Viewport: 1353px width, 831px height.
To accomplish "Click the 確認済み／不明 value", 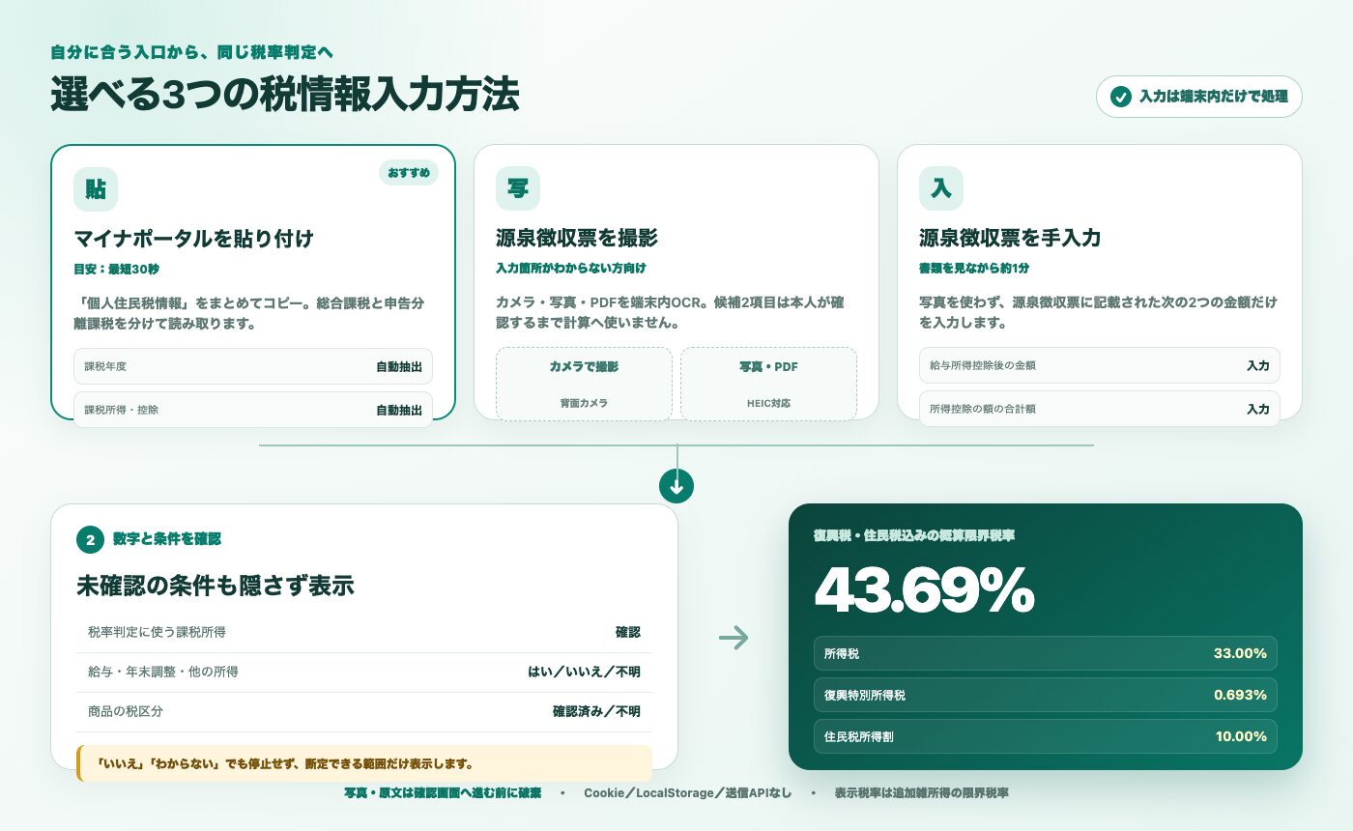I will [x=596, y=711].
